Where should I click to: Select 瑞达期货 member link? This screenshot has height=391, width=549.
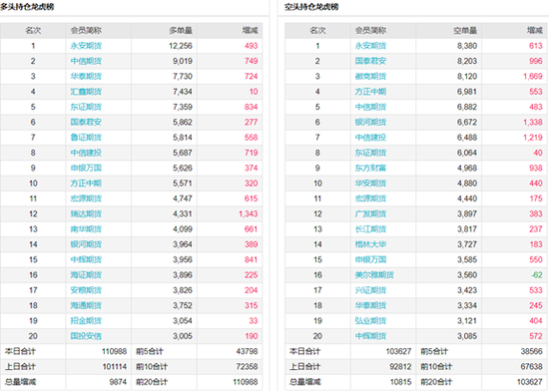click(x=86, y=214)
